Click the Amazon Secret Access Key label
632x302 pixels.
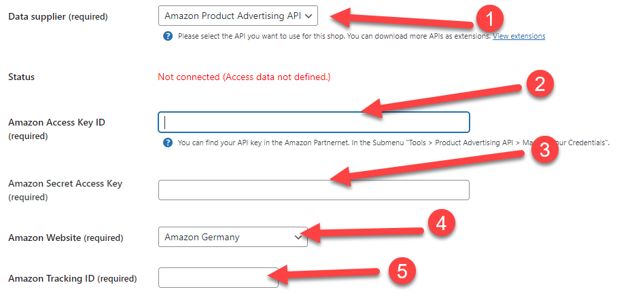(65, 190)
